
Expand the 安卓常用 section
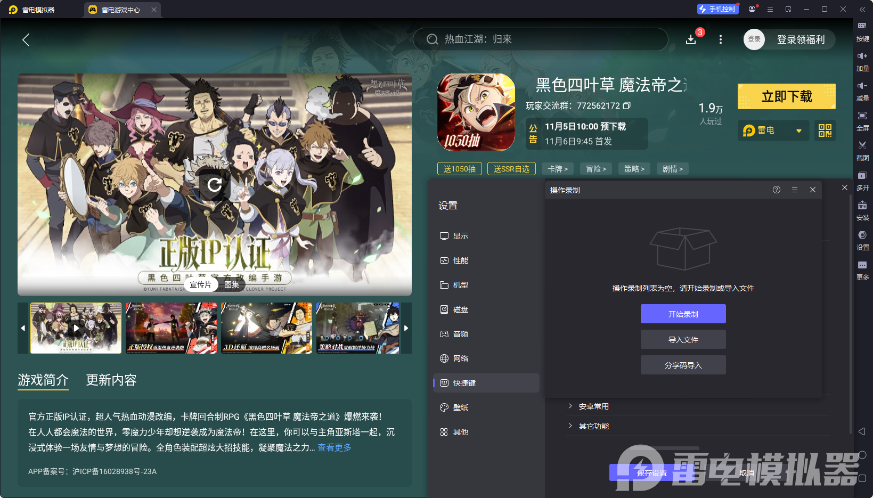593,406
